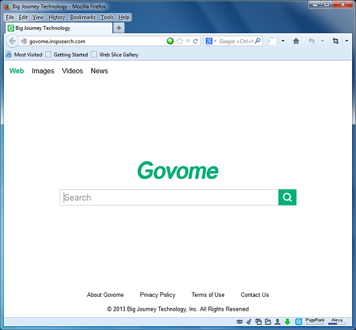Screen dimensions: 356x330
Task: Click the Firefox logo in title bar
Action: [x=7, y=6]
